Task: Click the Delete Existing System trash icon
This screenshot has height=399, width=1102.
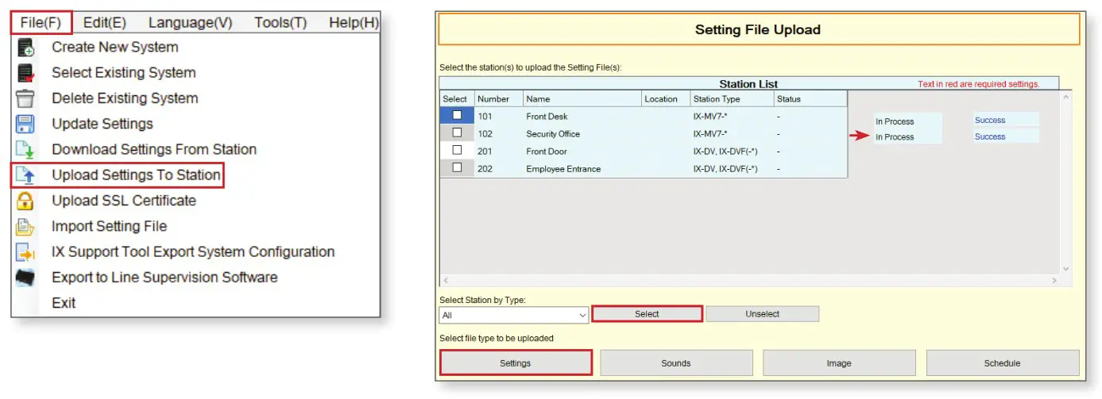Action: tap(25, 98)
